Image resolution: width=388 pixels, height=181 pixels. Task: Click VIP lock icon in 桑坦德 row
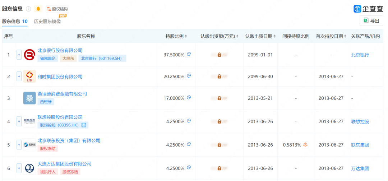219,98
